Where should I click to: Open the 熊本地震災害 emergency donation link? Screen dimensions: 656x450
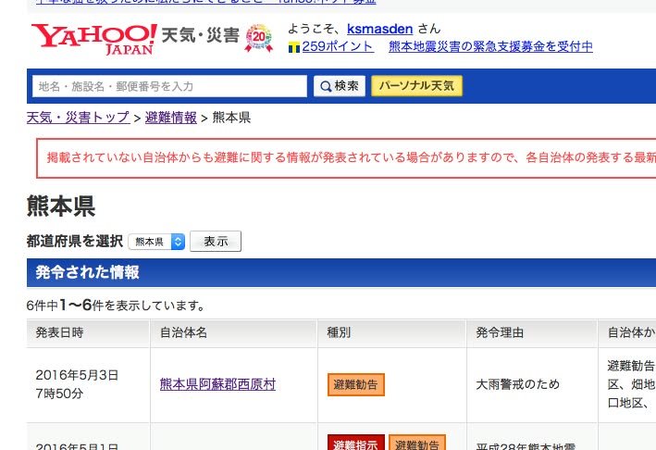point(490,46)
